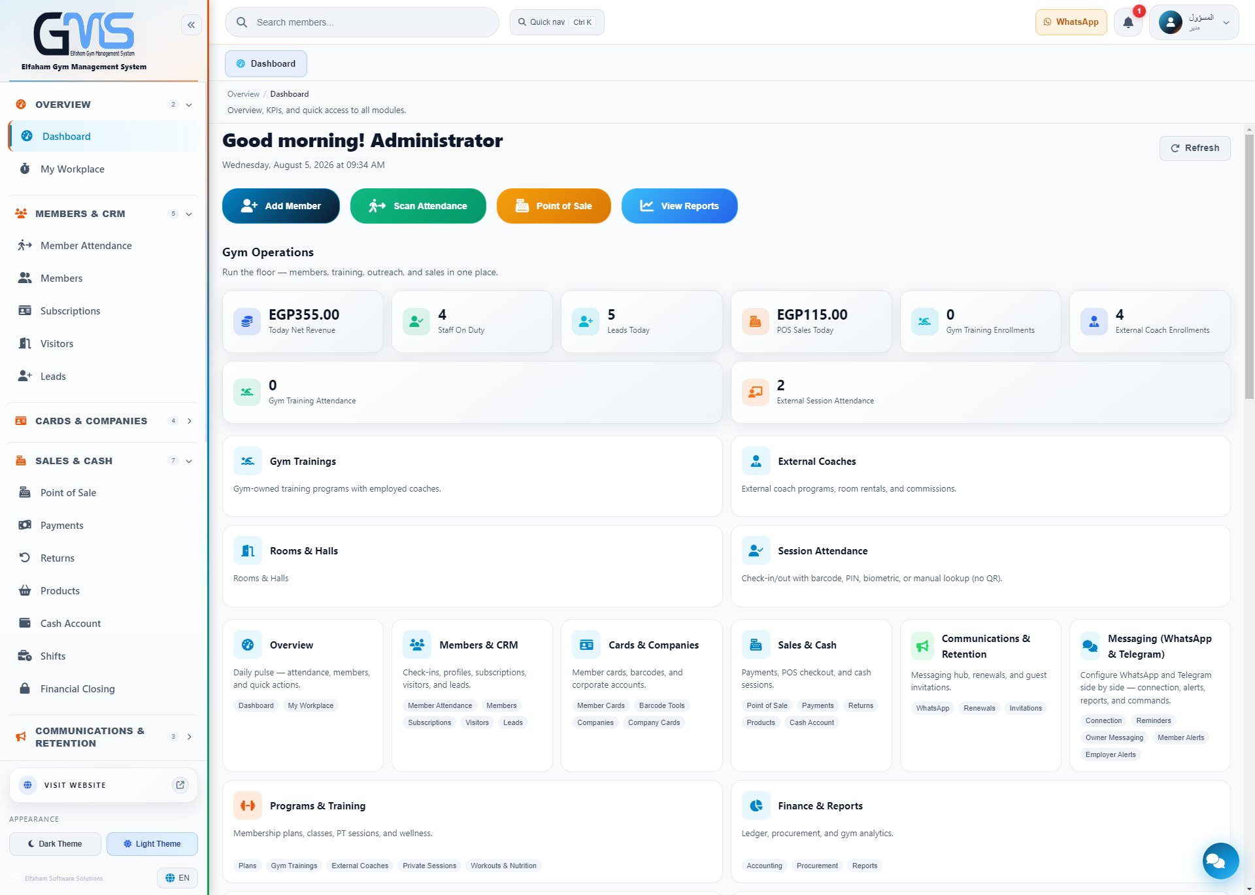
Task: Open notifications bell icon
Action: [x=1128, y=22]
